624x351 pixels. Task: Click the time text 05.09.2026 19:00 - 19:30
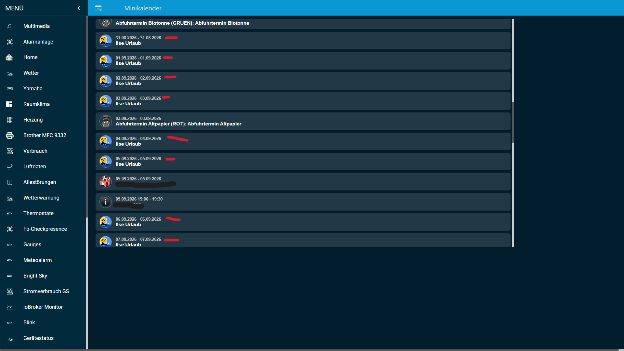[139, 199]
